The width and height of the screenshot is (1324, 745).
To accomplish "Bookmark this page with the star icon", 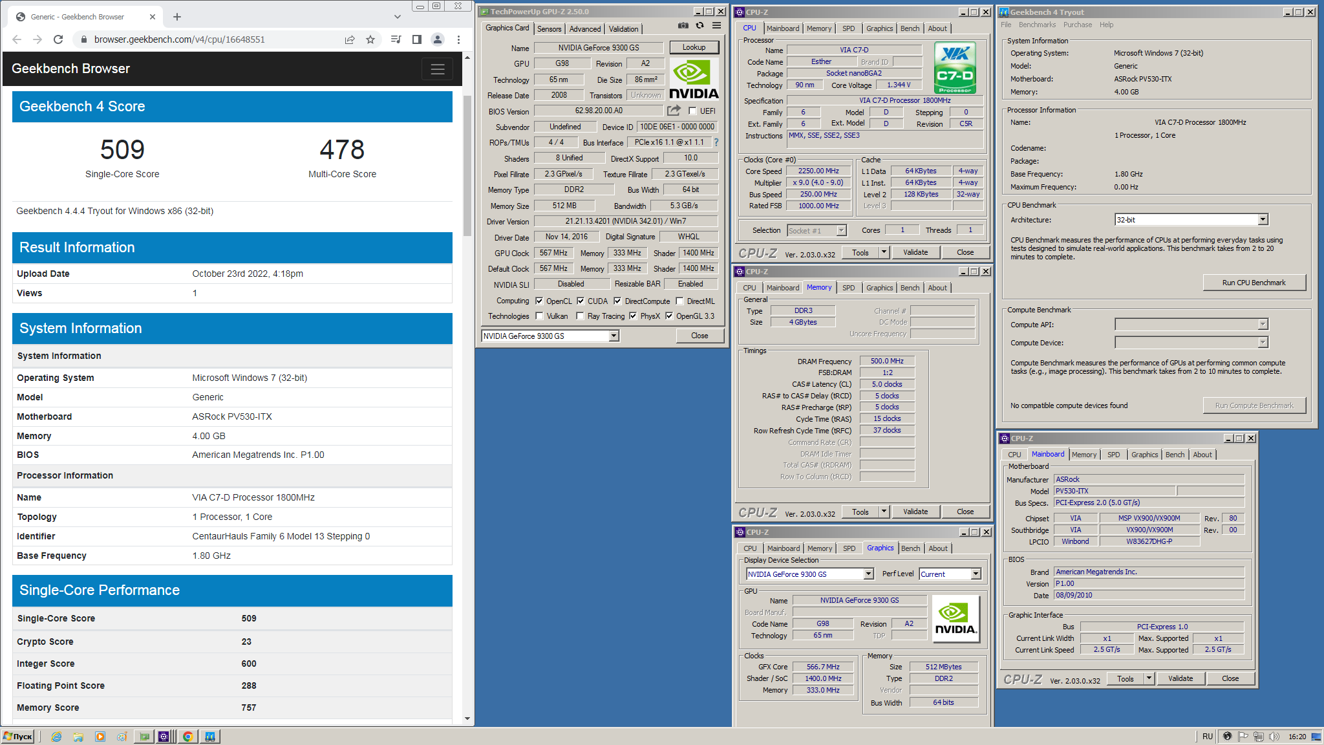I will [x=370, y=39].
